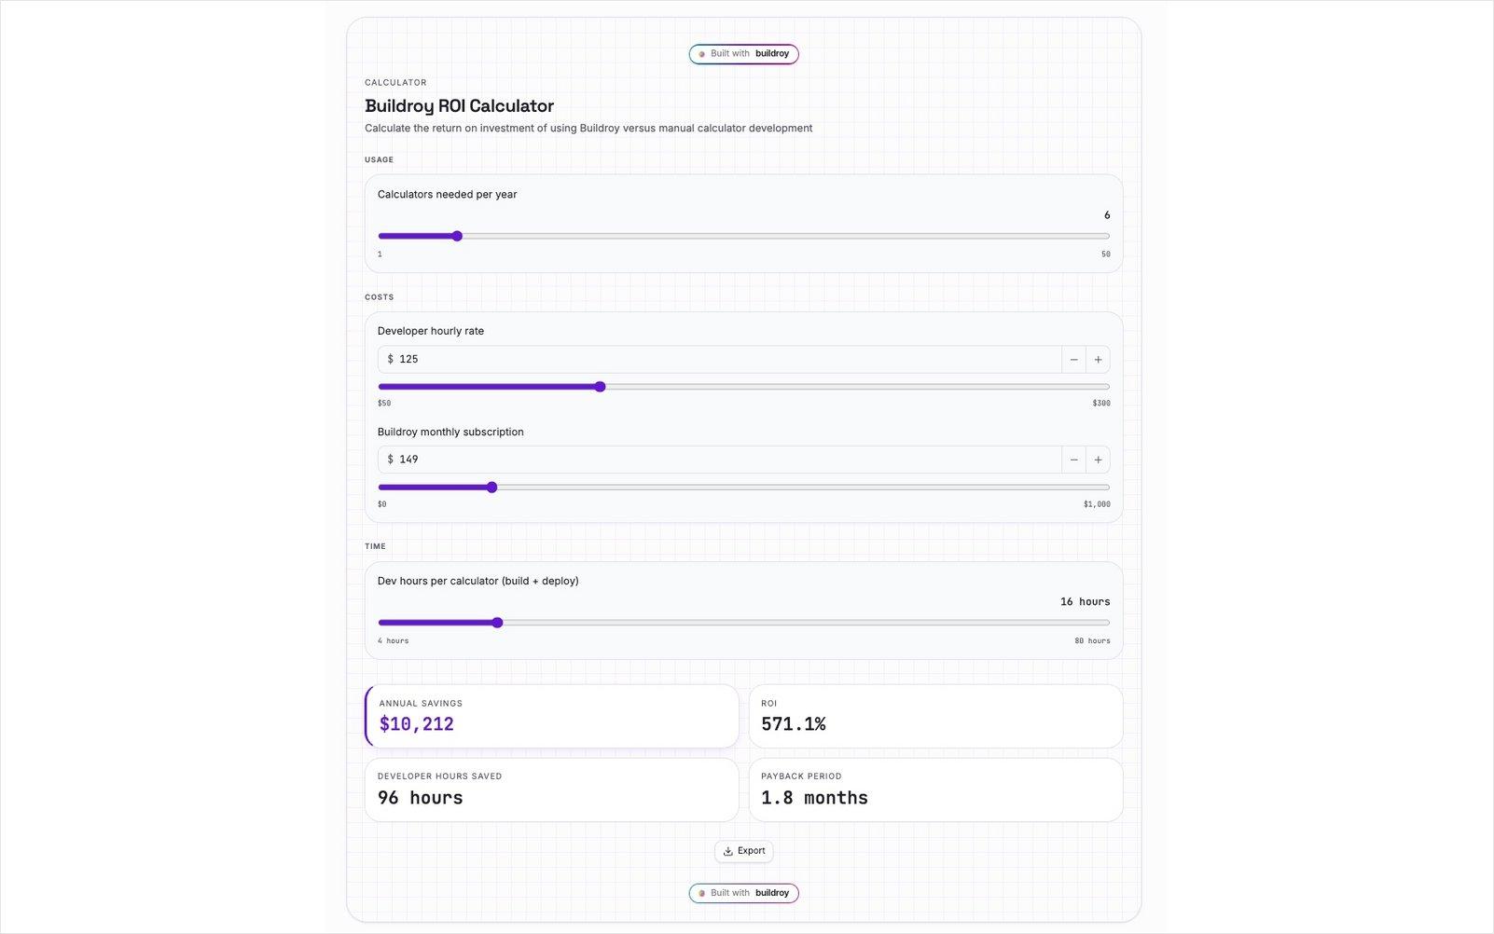Click the Buildroy ROI Calculator heading
The image size is (1494, 934).
[x=459, y=106]
